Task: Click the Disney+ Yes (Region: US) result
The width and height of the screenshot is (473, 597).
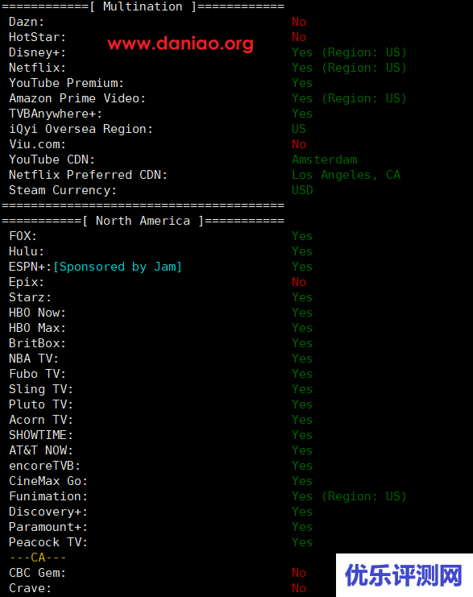Action: [349, 52]
